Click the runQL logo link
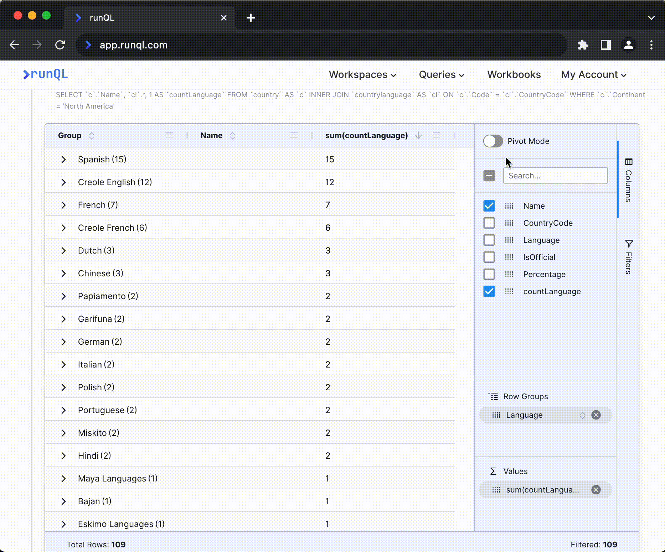 click(x=46, y=74)
